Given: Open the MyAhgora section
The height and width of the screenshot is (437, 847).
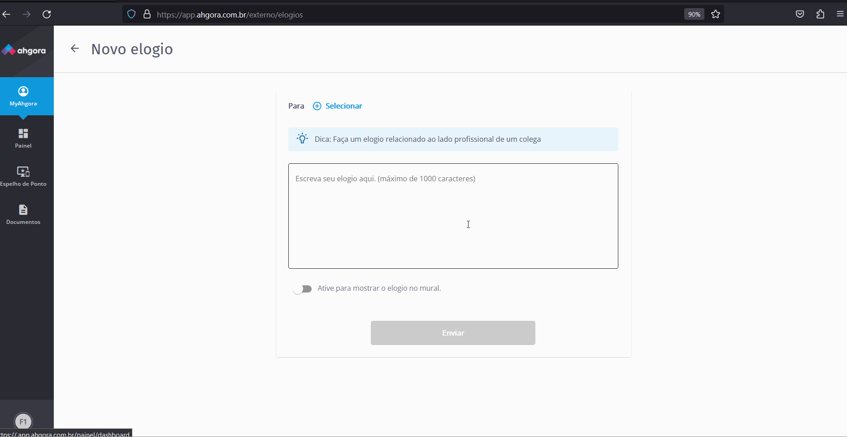Looking at the screenshot, I should coord(23,96).
